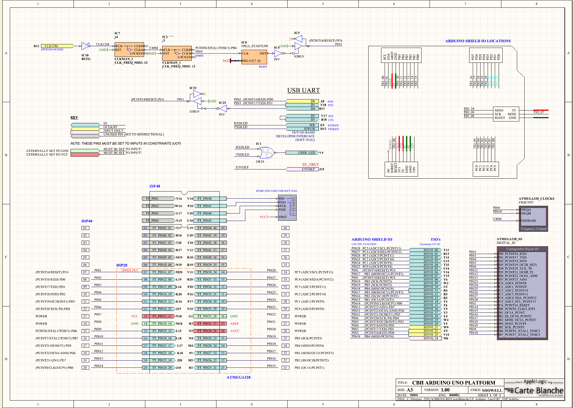Image resolution: width=574 pixels, height=408 pixels.
Task: Click the IP_ONLY red label
Action: click(x=310, y=165)
